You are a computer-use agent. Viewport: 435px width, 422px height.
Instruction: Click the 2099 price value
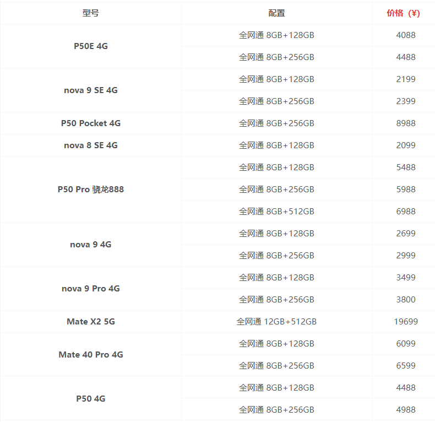[406, 145]
